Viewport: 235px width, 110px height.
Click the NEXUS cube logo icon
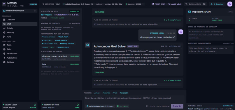pyautogui.click(x=4, y=4)
